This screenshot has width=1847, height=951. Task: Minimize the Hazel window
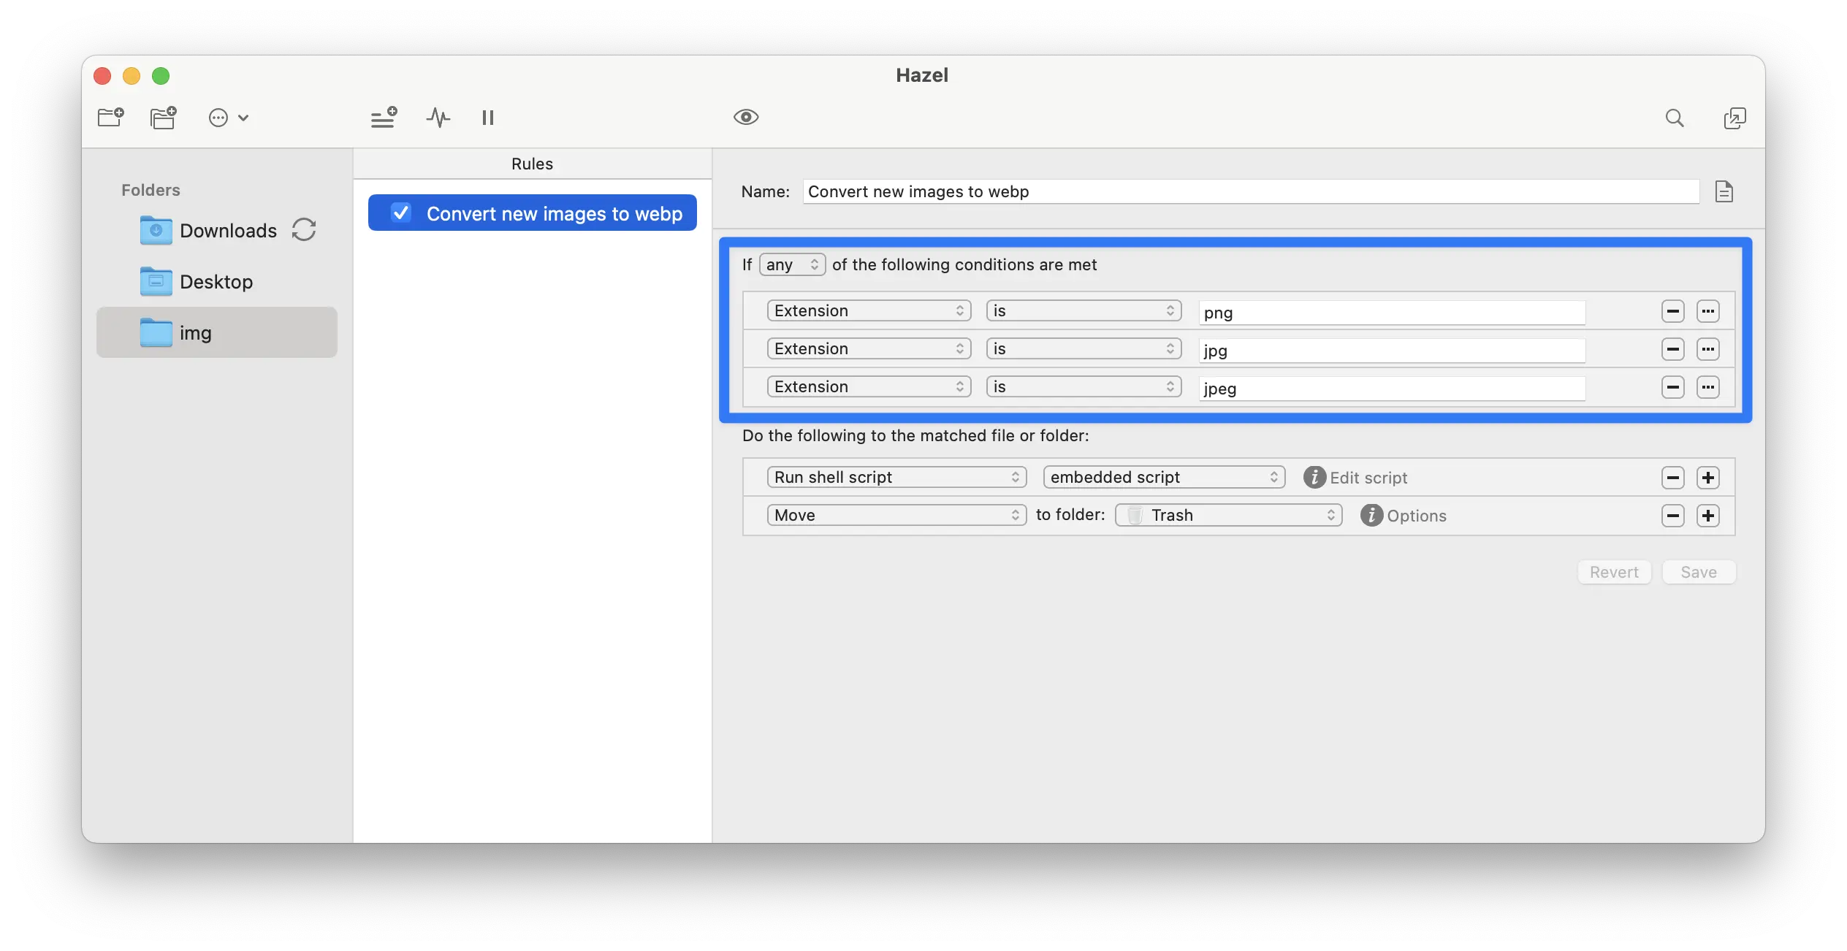132,76
